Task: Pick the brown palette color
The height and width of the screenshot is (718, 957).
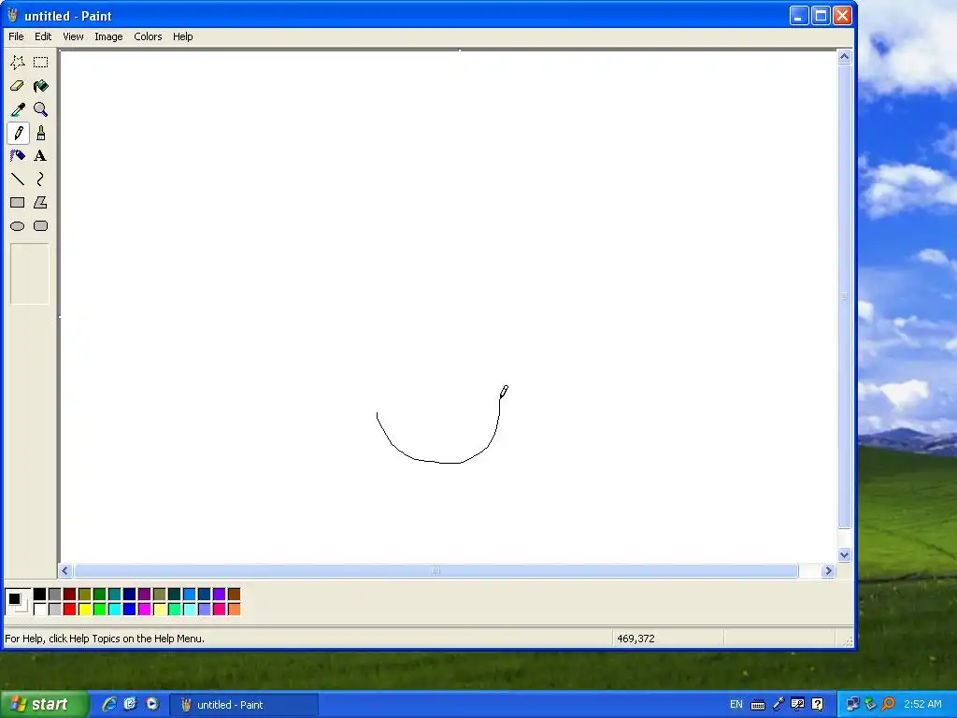Action: 235,594
